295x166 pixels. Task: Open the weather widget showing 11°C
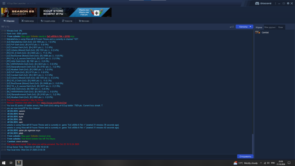tap(245, 163)
